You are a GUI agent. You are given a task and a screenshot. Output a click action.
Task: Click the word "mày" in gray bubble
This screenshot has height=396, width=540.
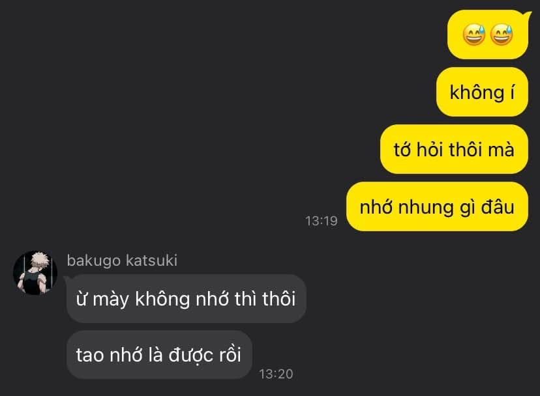click(x=111, y=300)
